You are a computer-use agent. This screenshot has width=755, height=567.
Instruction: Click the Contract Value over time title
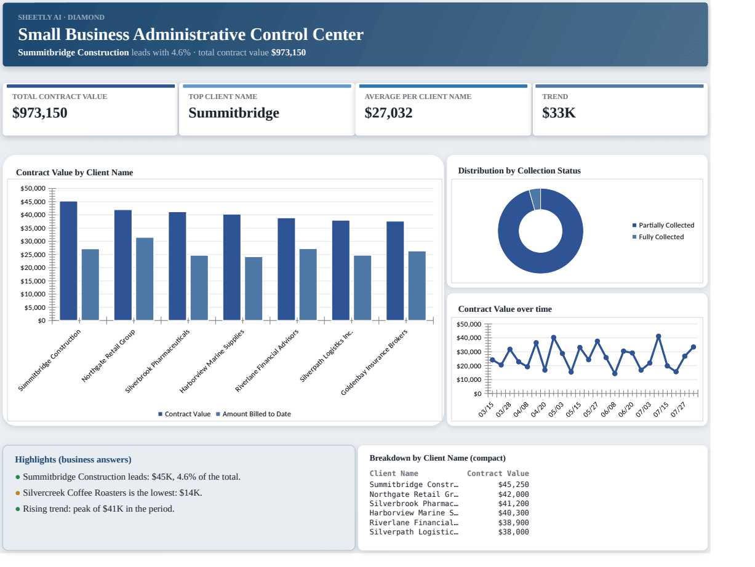505,309
